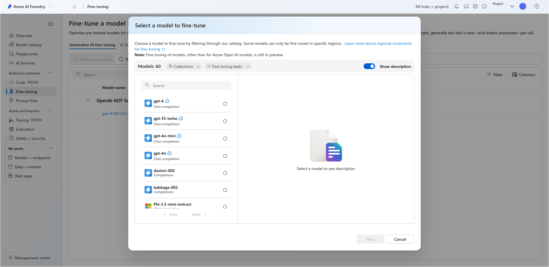Open Tracing preview in the sidebar
Screen dimensions: 549x267
31,120
